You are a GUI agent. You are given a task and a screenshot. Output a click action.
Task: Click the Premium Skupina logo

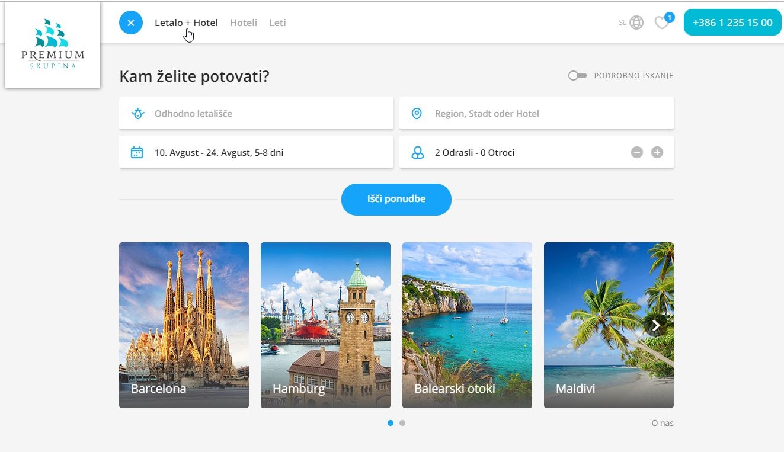(53, 45)
